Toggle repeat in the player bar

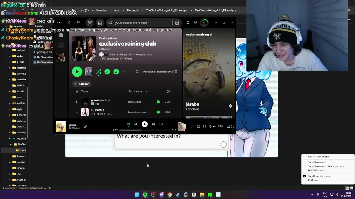[161, 124]
